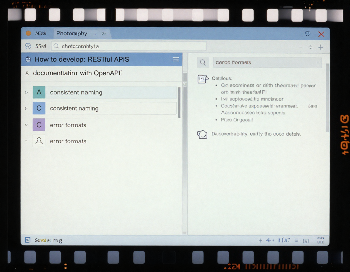Click the help bubble icon in title bar
This screenshot has width=350, height=272.
tap(307, 34)
